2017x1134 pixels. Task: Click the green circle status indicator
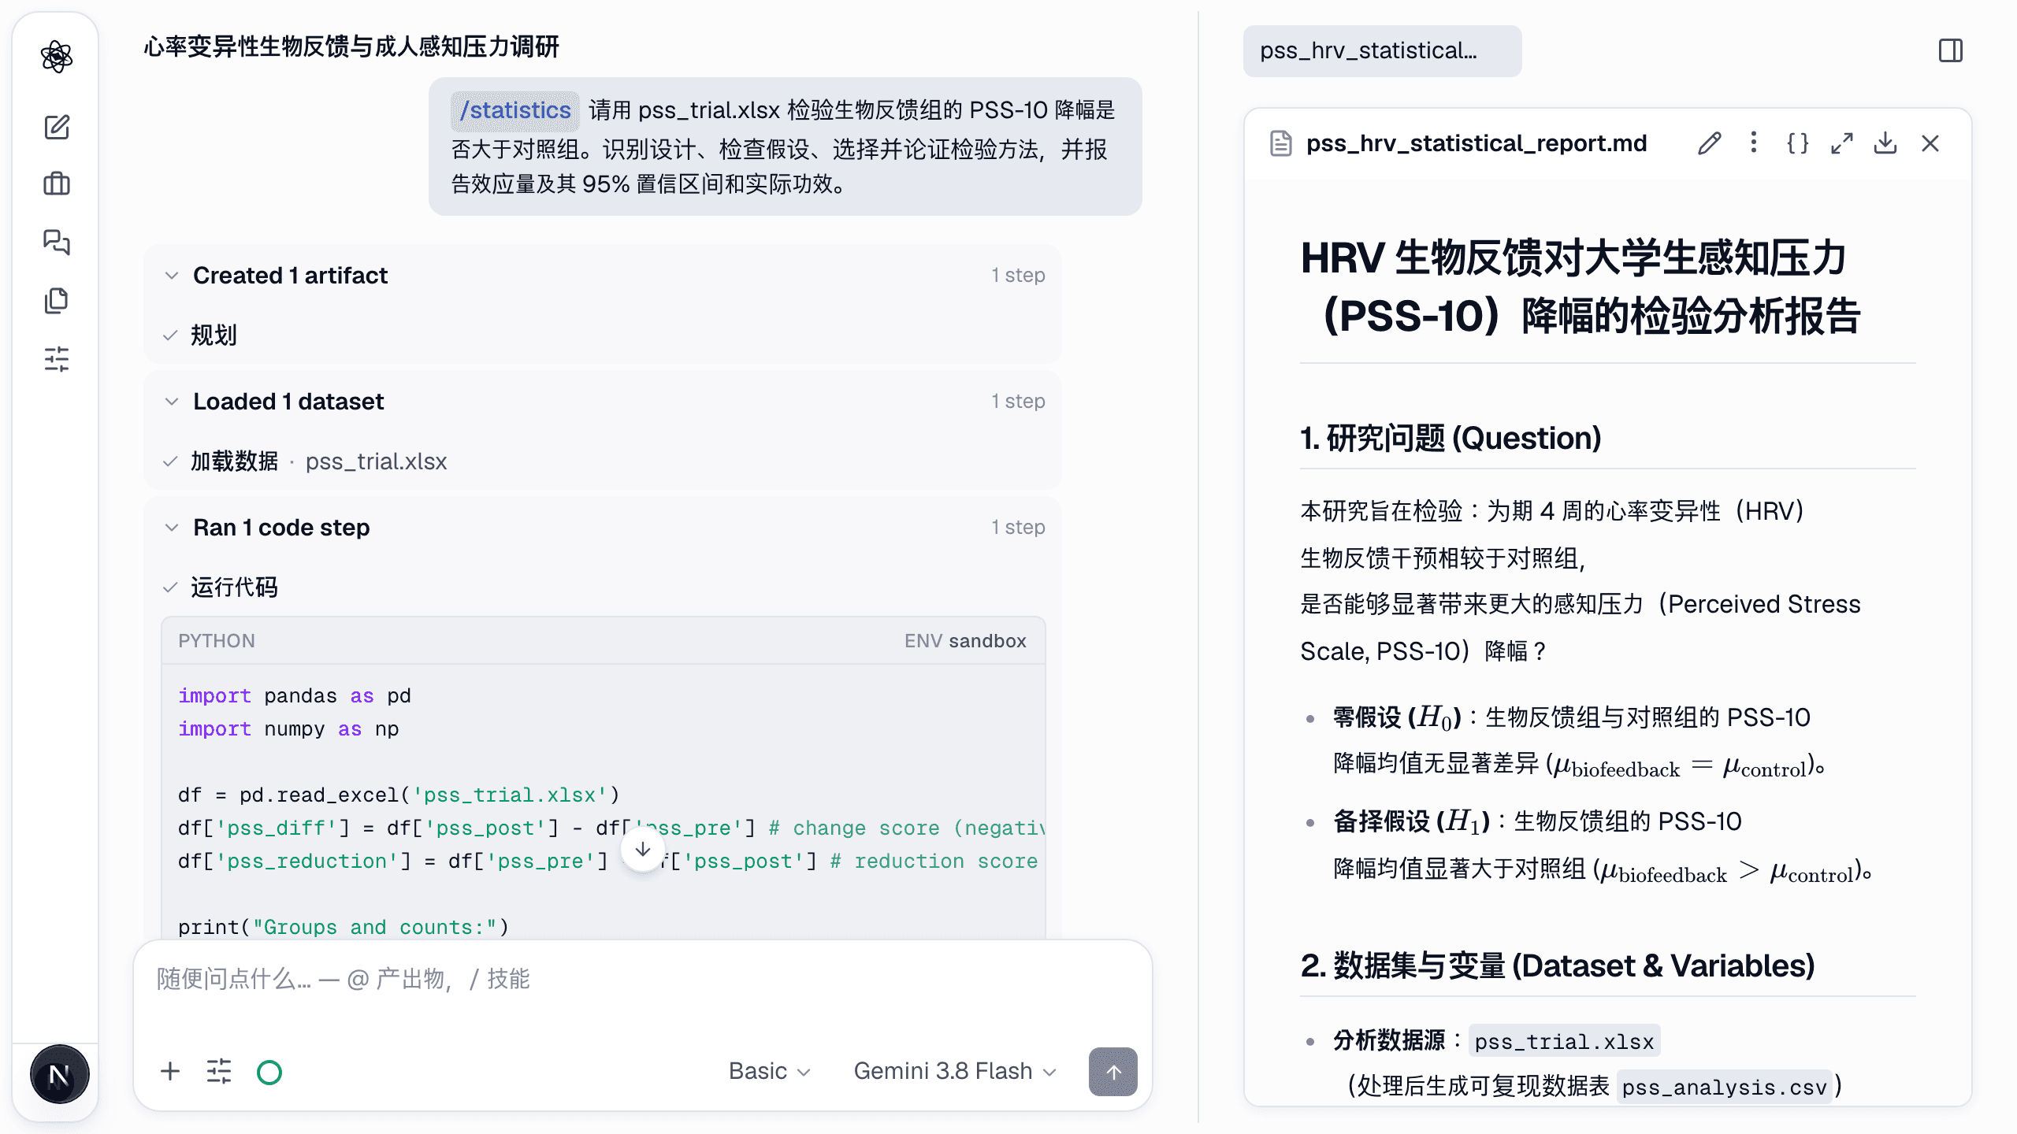point(269,1072)
